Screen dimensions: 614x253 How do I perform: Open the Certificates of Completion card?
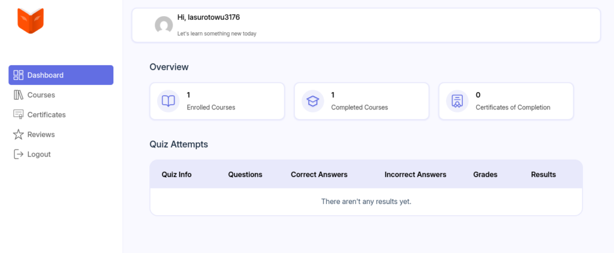506,101
